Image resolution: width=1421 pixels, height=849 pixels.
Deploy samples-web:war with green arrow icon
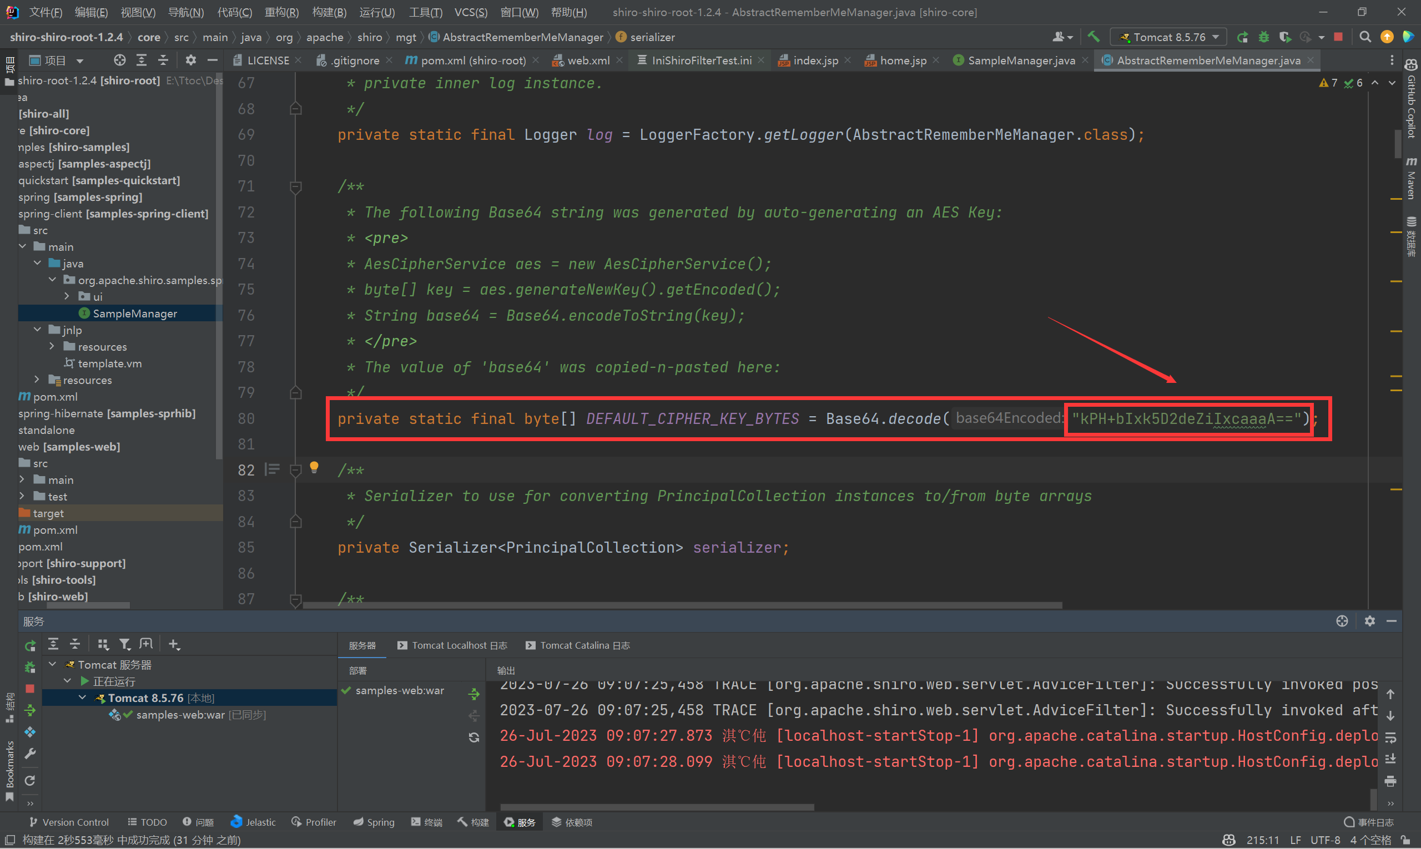(x=474, y=694)
